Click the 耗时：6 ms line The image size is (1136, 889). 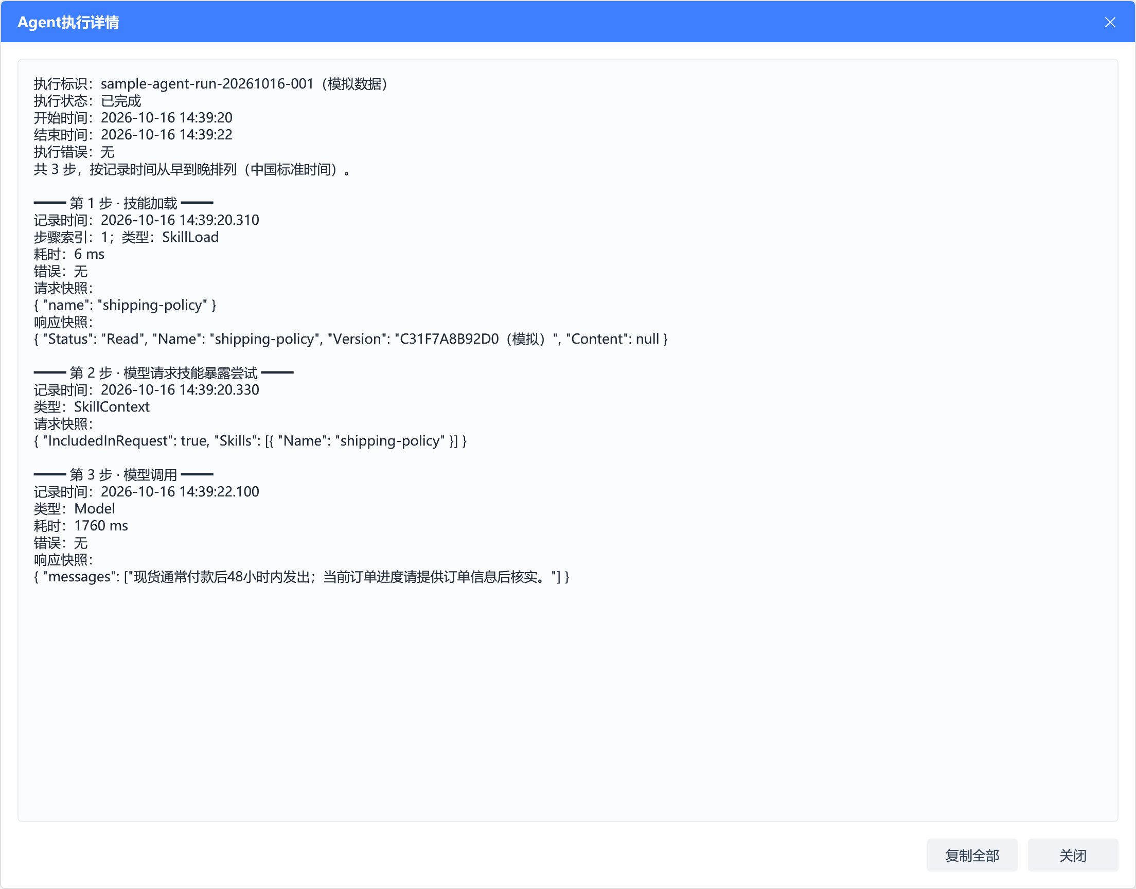pos(69,254)
